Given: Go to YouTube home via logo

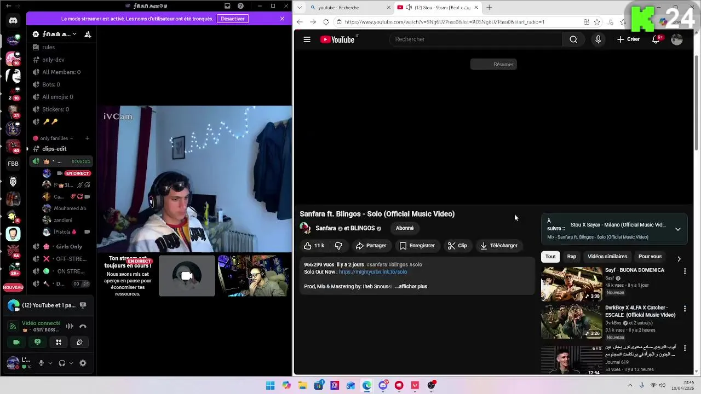Looking at the screenshot, I should [x=337, y=39].
